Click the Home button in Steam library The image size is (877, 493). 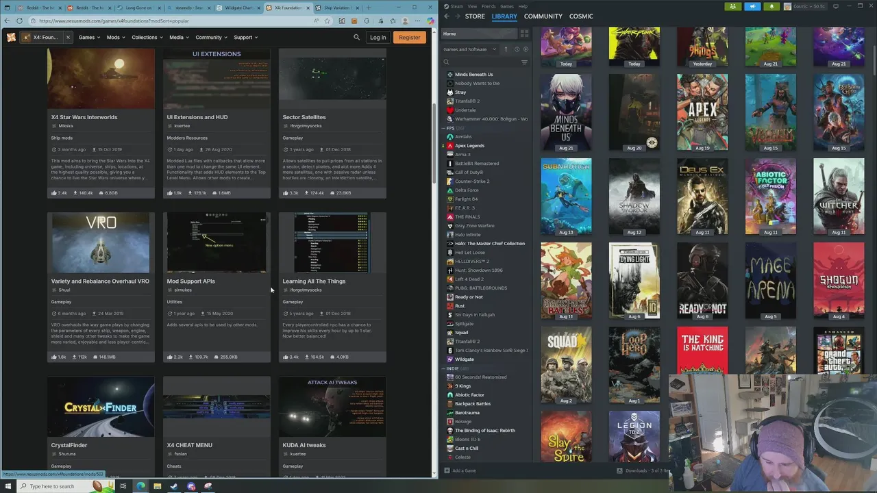[480, 34]
